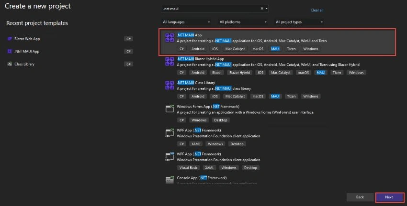407x206 pixels.
Task: Click the Windows tag under Visual Basic WPF App
Action: click(x=229, y=168)
